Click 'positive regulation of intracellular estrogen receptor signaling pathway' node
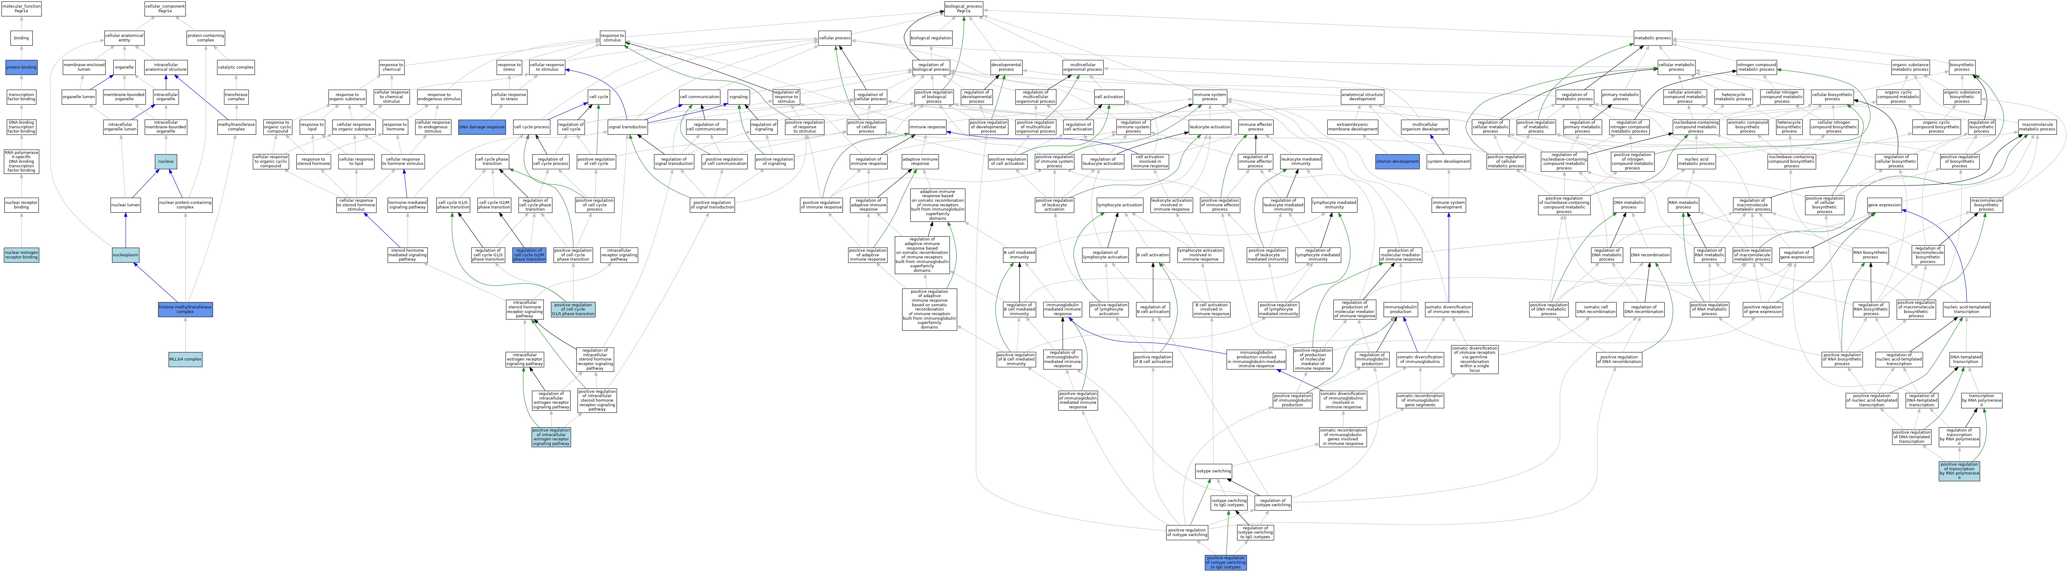This screenshot has height=572, width=2068. click(x=551, y=437)
